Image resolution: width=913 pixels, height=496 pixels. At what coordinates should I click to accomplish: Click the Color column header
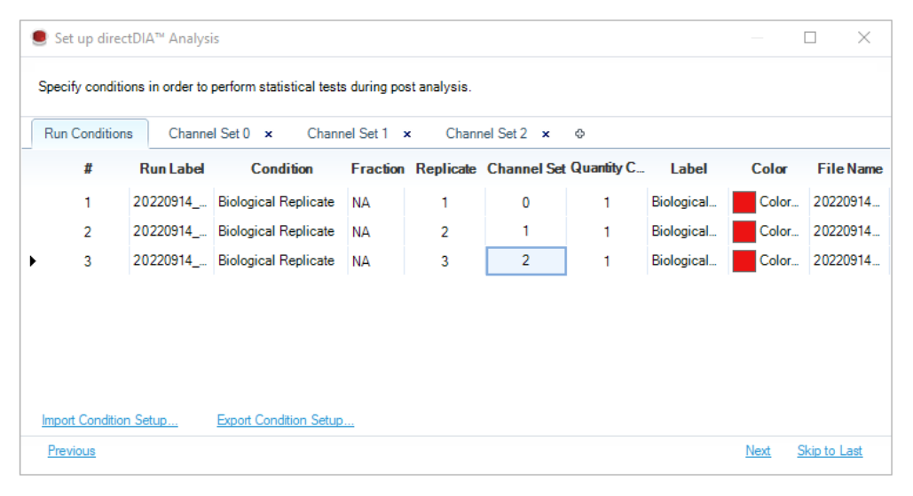769,168
